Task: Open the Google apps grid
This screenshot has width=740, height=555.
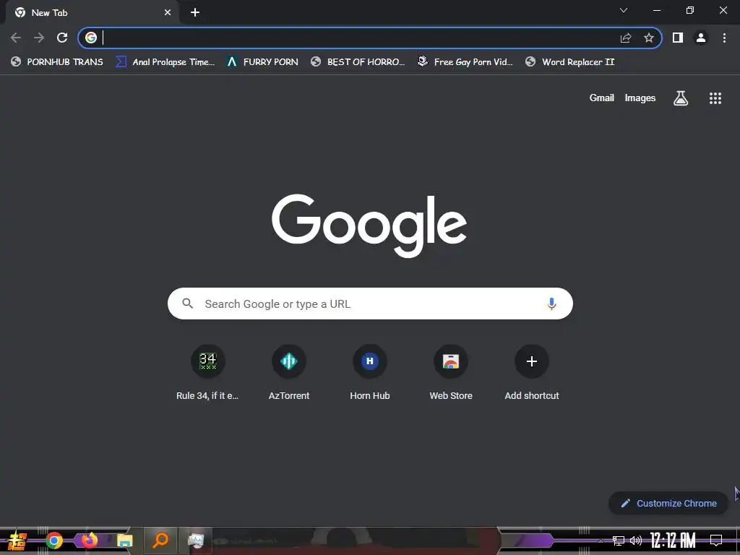Action: (715, 98)
